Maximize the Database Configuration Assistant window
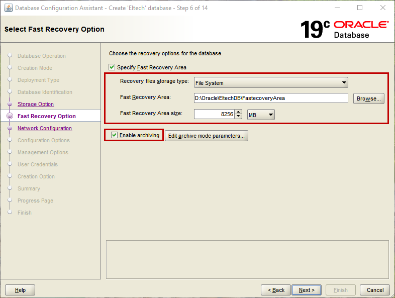Viewport: 395px width, 298px height. coord(360,8)
